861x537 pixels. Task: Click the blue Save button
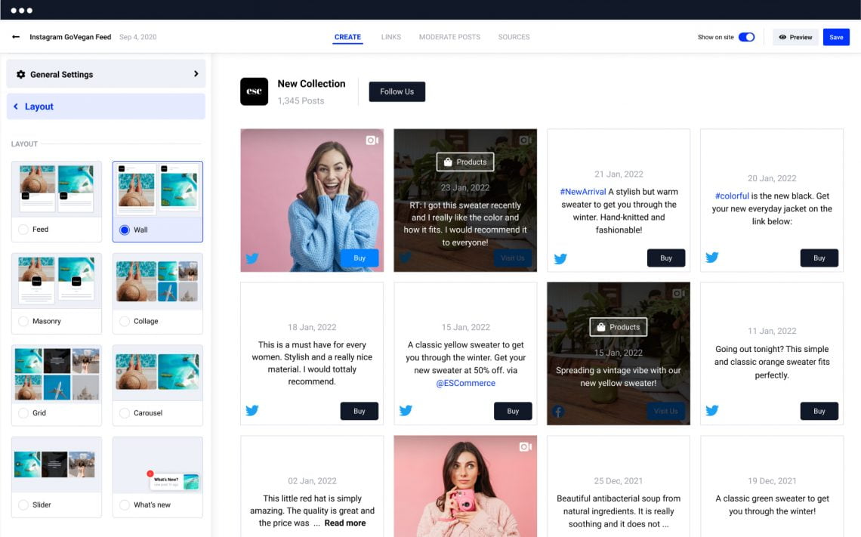(836, 37)
